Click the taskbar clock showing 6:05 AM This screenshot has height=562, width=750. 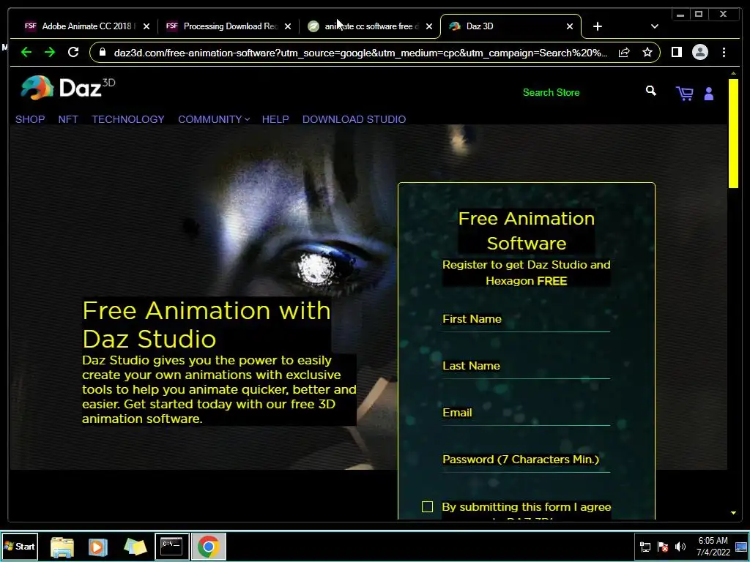(713, 546)
